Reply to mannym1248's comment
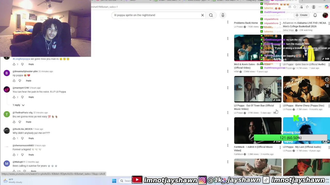 click(x=31, y=97)
